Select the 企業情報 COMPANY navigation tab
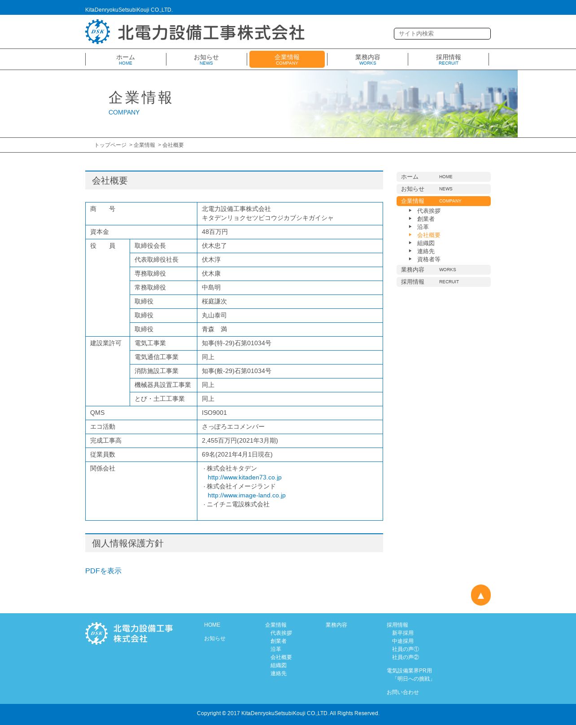 (x=287, y=59)
